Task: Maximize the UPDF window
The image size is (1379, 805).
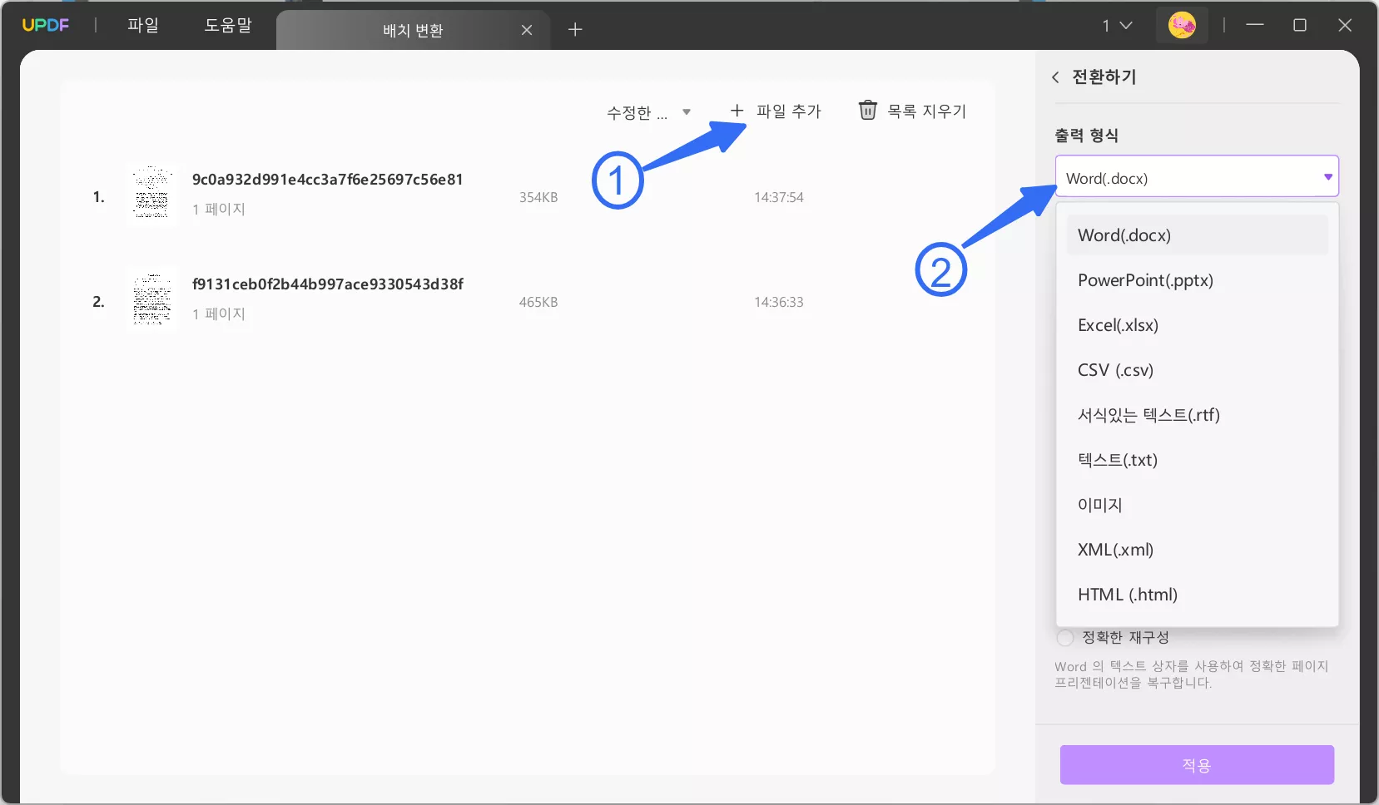Action: (1300, 25)
